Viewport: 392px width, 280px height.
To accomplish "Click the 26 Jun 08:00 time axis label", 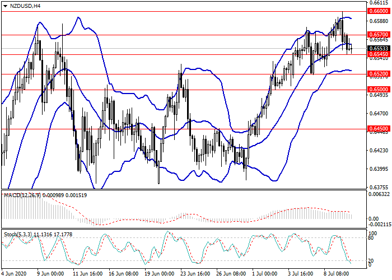I will [x=232, y=275].
